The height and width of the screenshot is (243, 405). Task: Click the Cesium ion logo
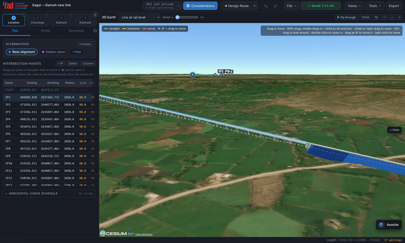tap(117, 233)
